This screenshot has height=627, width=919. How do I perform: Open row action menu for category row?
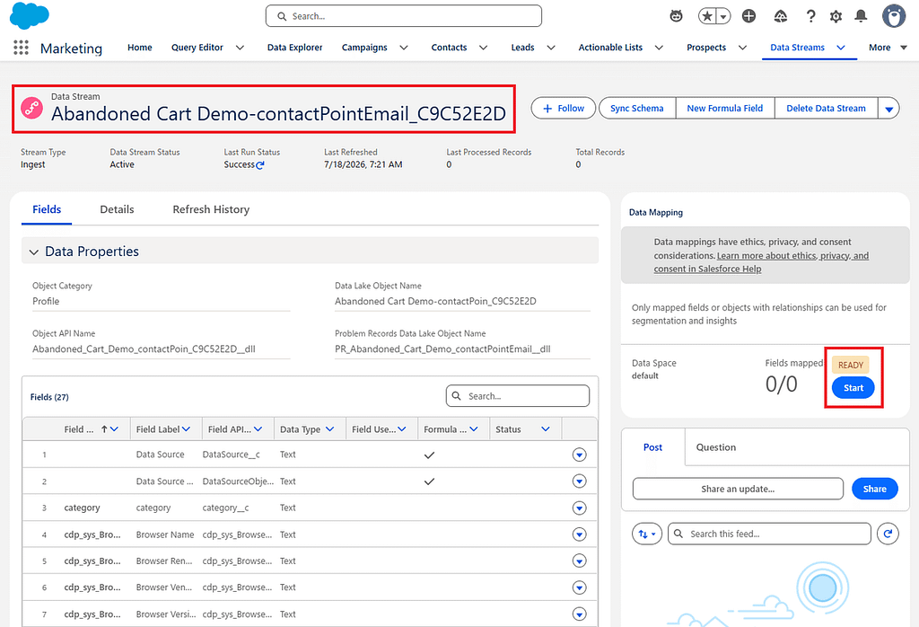point(579,508)
